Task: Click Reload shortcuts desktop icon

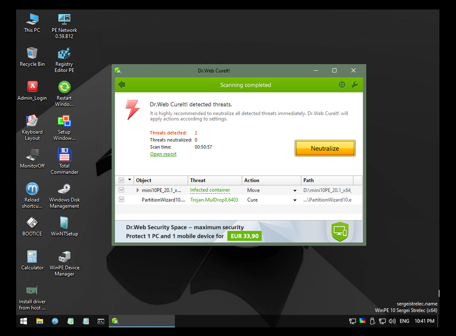Action: click(32, 196)
